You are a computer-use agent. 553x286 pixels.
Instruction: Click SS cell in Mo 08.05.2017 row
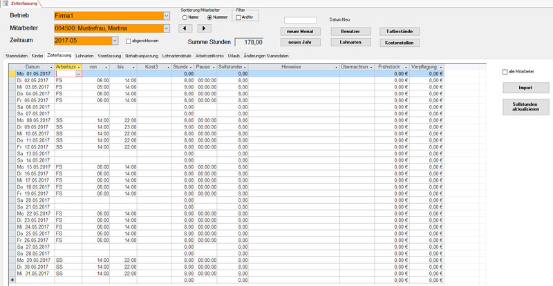click(68, 120)
